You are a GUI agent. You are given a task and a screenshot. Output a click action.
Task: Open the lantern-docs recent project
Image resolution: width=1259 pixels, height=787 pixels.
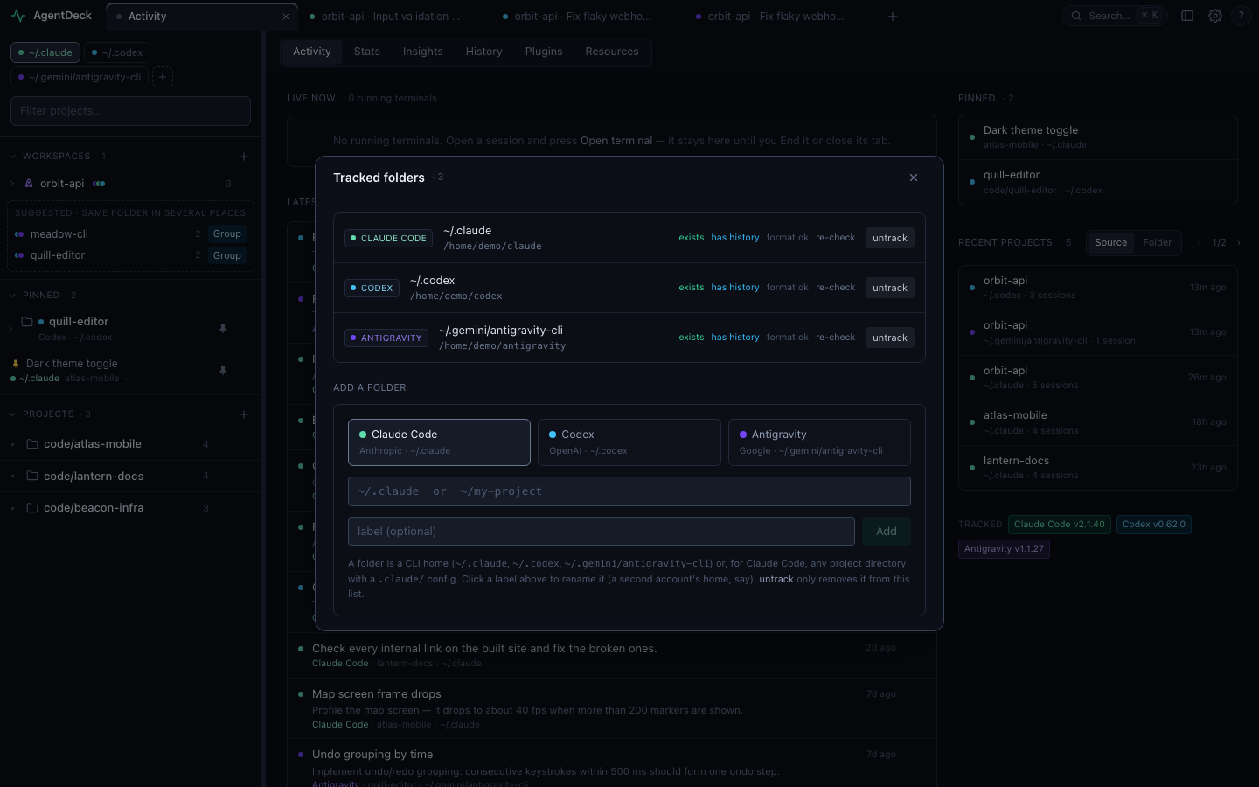coord(1098,468)
